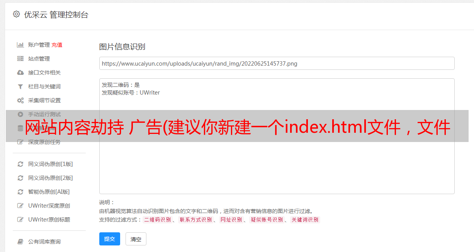Click the result line 发现疑似账号：UWriter
Viewport: 474px width, 252px height.
click(131, 93)
